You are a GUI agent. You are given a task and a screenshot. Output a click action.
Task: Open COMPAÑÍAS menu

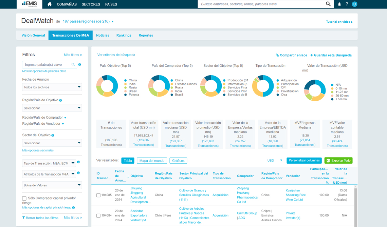(x=67, y=4)
